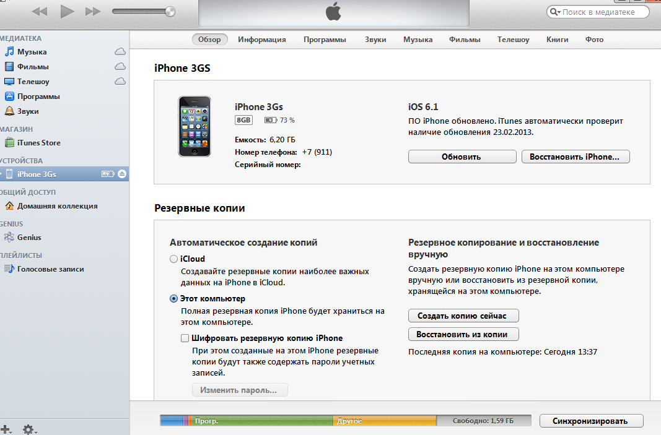Click the Резервные копии section heading
Viewport: 661px width, 435px height.
(x=199, y=208)
